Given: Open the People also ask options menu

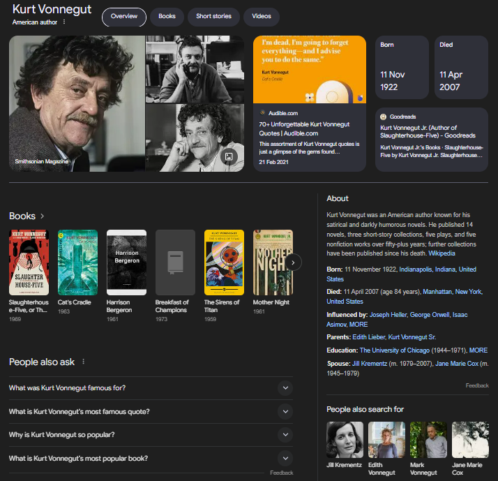Looking at the screenshot, I should pos(84,362).
